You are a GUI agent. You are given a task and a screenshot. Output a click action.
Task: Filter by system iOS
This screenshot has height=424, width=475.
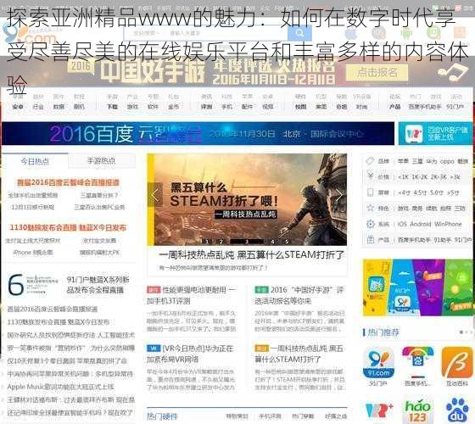[402, 224]
